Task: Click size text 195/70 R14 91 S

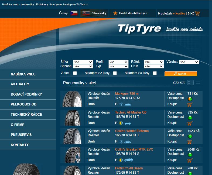Action: tap(127, 154)
